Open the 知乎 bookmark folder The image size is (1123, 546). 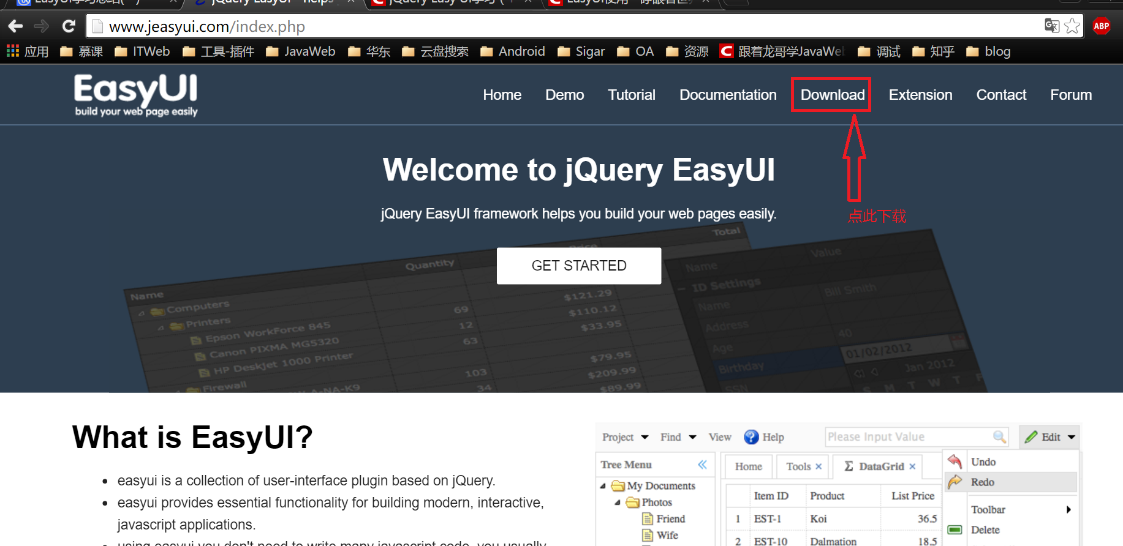933,51
